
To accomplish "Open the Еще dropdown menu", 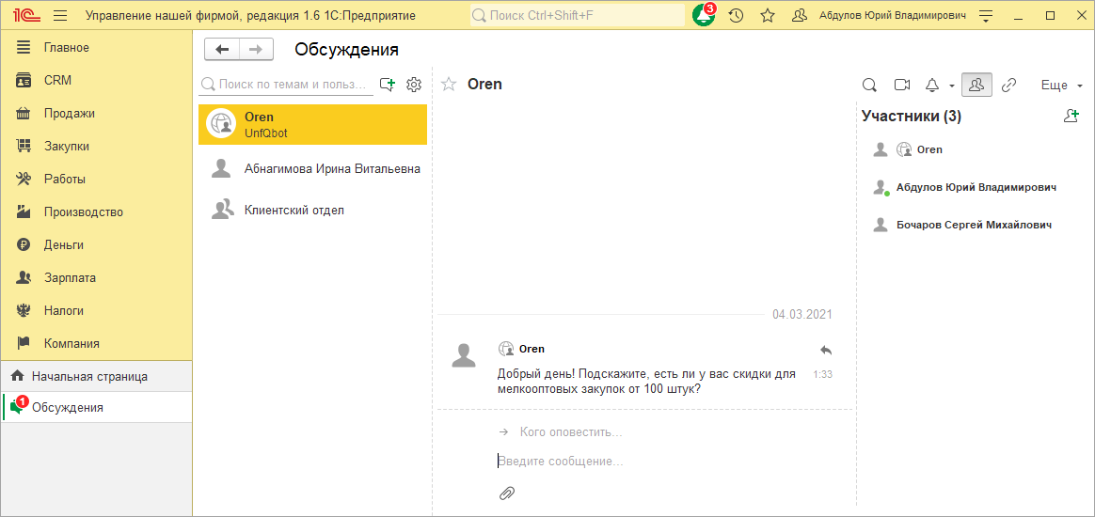I will click(1061, 86).
